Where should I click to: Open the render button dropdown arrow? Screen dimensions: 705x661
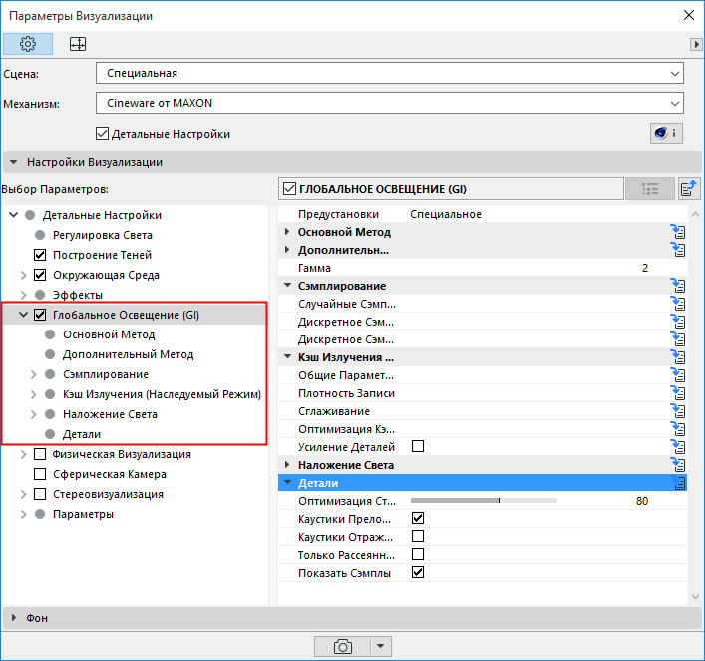pyautogui.click(x=380, y=647)
